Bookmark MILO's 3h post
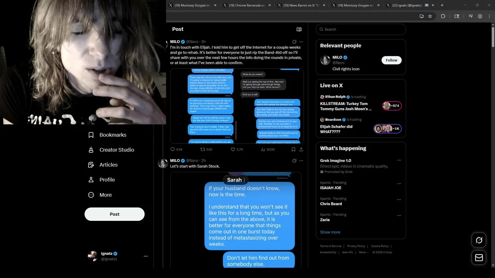This screenshot has height=278, width=495. (293, 149)
